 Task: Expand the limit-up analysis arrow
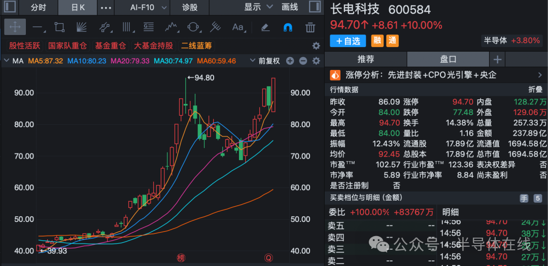[x=539, y=75]
